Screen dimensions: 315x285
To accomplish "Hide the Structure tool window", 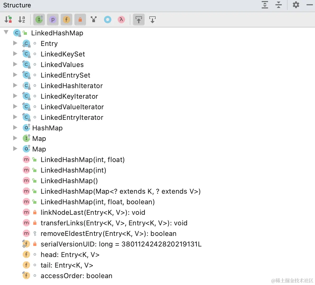I will click(309, 5).
